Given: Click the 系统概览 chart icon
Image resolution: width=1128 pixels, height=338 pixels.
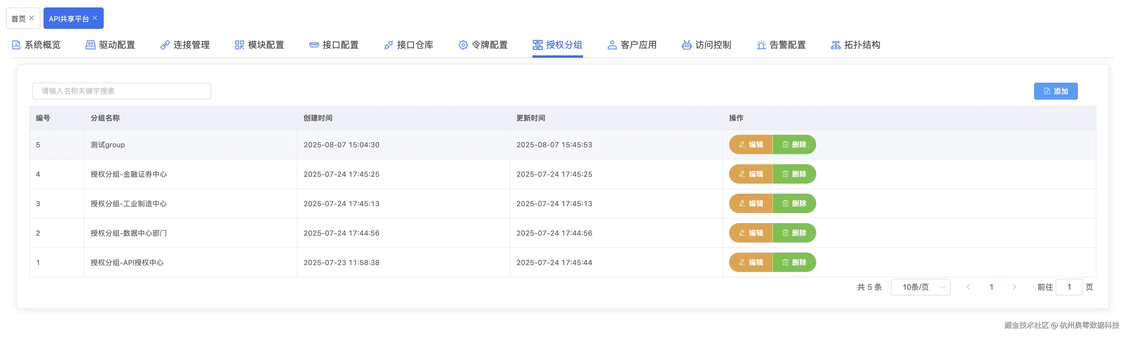Looking at the screenshot, I should (x=16, y=45).
